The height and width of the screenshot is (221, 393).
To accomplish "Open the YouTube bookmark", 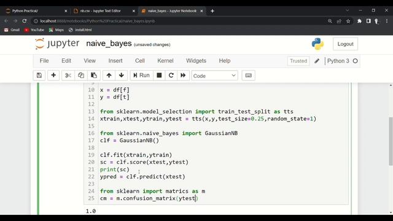I will [34, 30].
